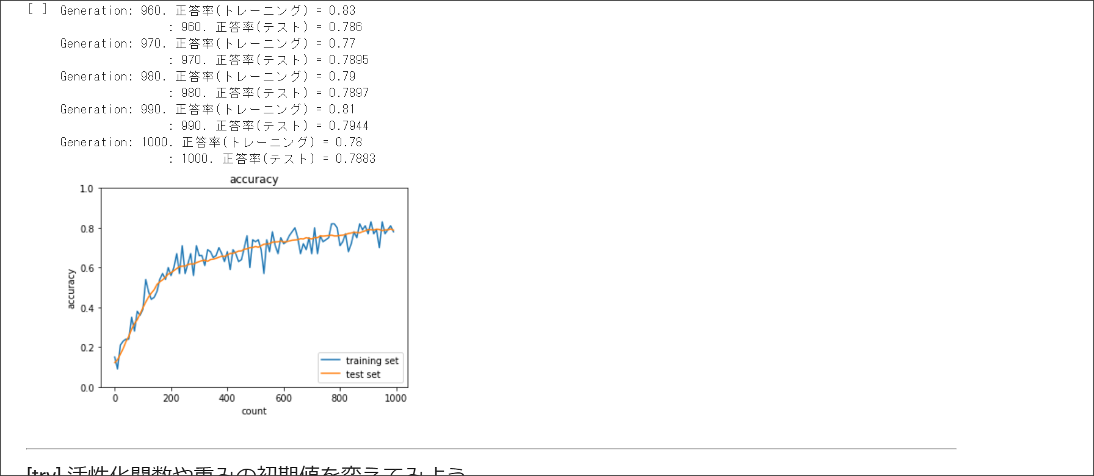Viewport: 1094px width, 476px height.
Task: Click the run cell bracket icon
Action: pyautogui.click(x=37, y=9)
